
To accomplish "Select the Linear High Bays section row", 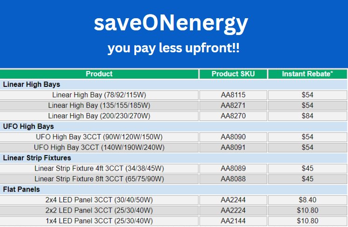I will (x=174, y=85).
